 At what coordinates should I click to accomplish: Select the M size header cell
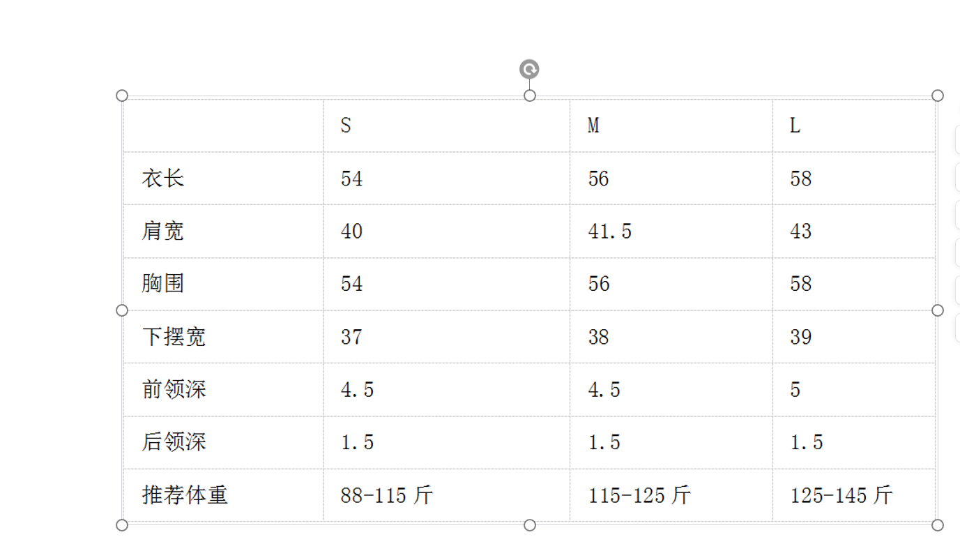click(x=671, y=126)
